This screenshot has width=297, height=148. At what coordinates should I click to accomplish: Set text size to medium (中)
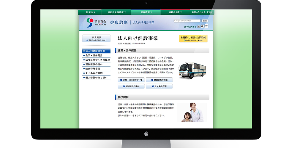coord(202,26)
